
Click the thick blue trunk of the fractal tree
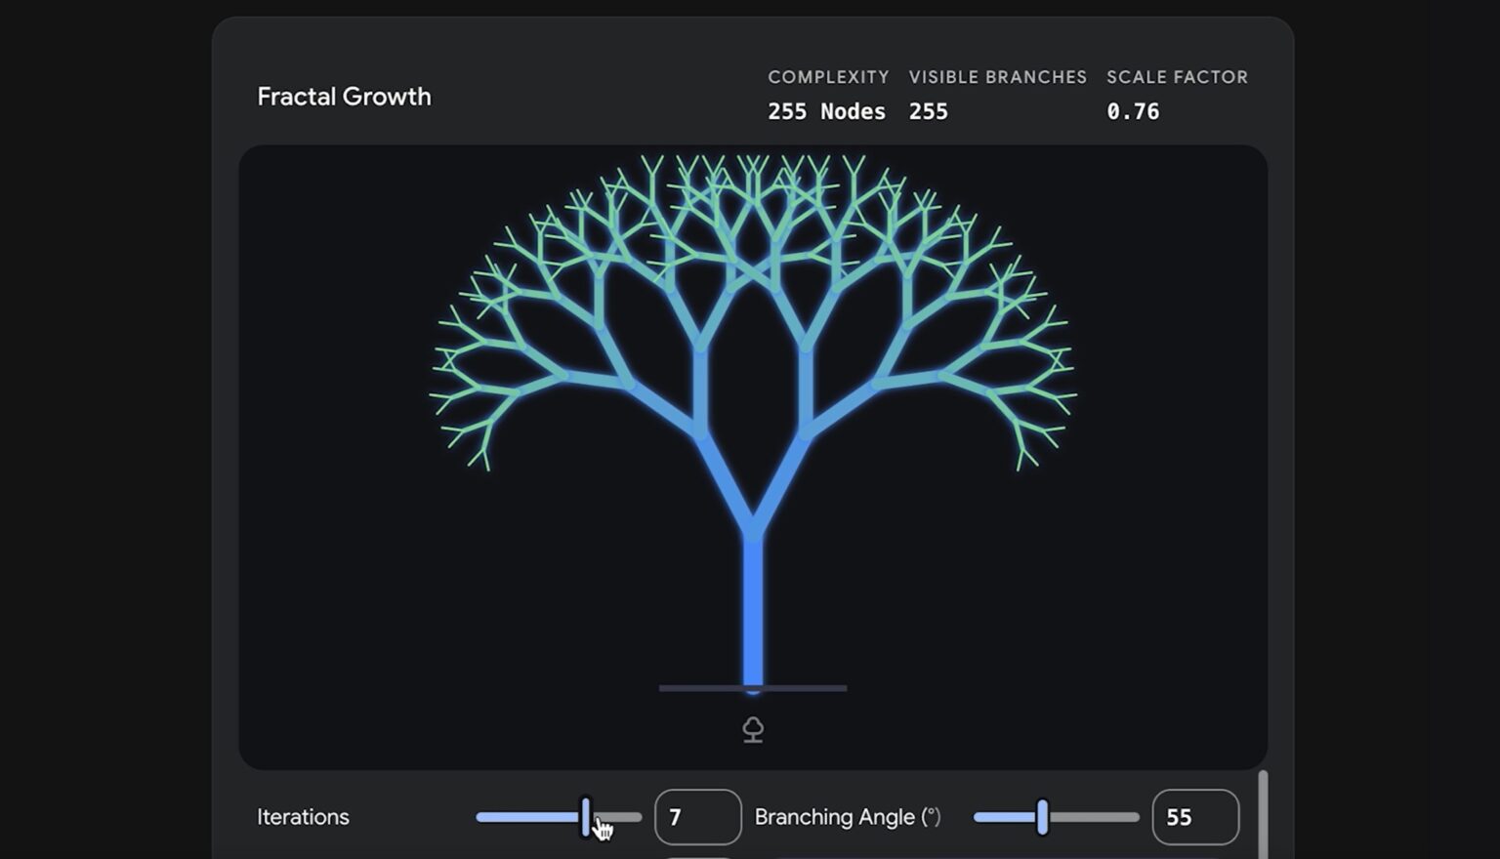pos(753,615)
